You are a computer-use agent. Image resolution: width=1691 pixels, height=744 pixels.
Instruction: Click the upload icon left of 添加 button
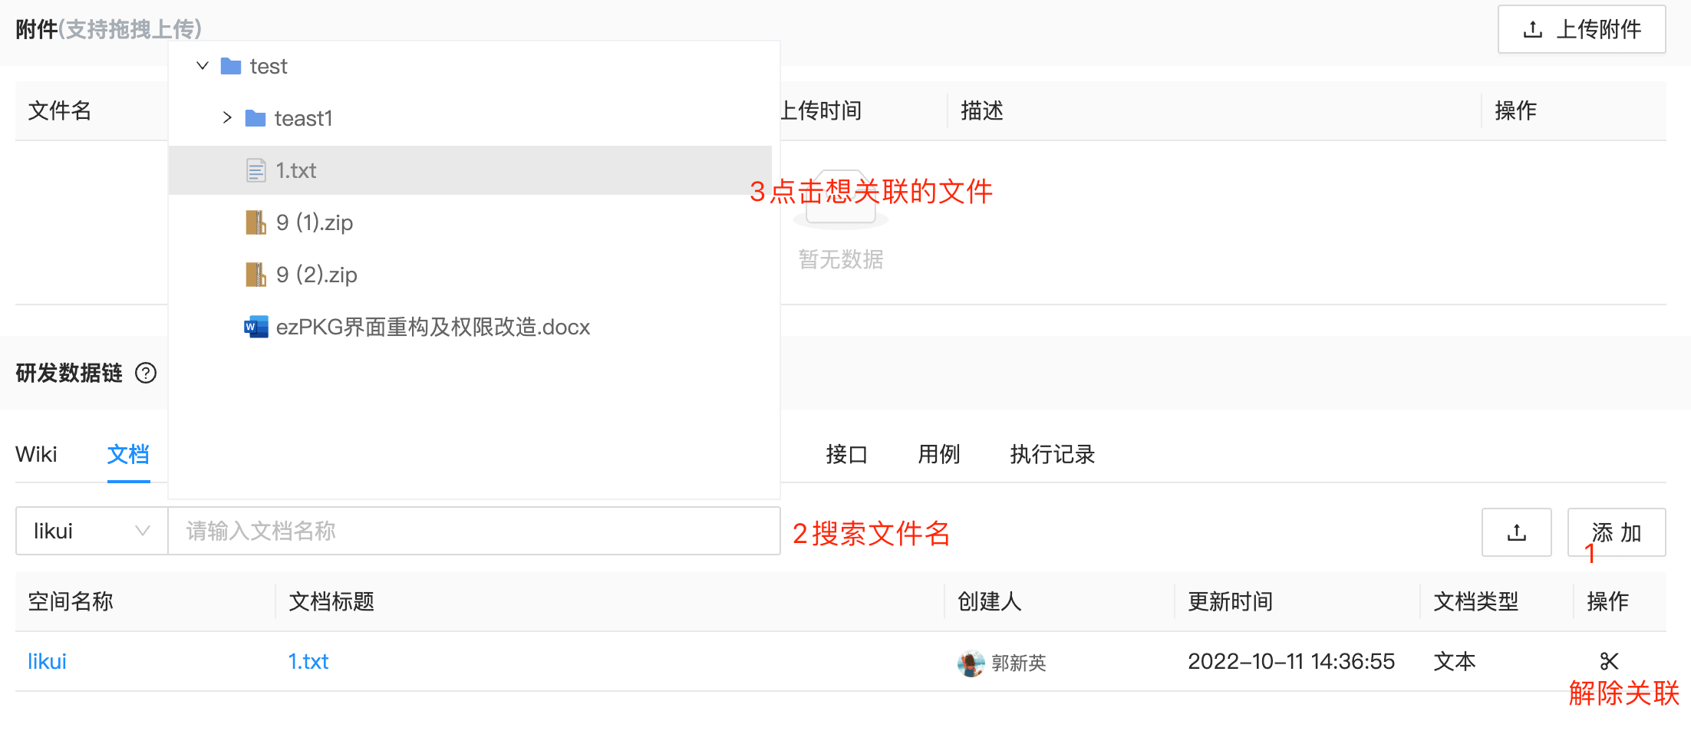tap(1517, 532)
